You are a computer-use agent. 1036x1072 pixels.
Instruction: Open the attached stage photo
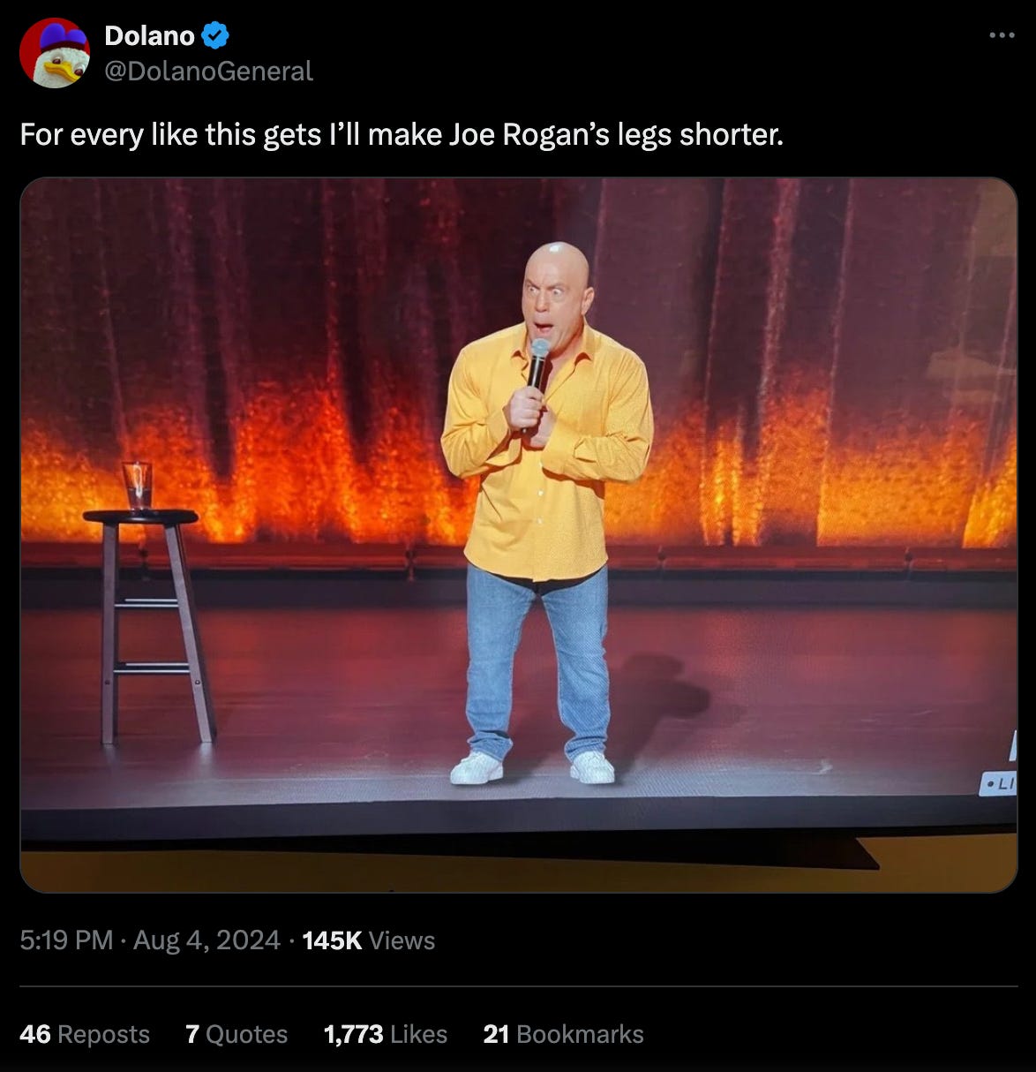click(x=519, y=535)
